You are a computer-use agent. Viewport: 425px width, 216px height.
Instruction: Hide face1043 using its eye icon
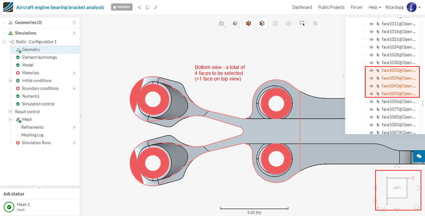point(371,86)
